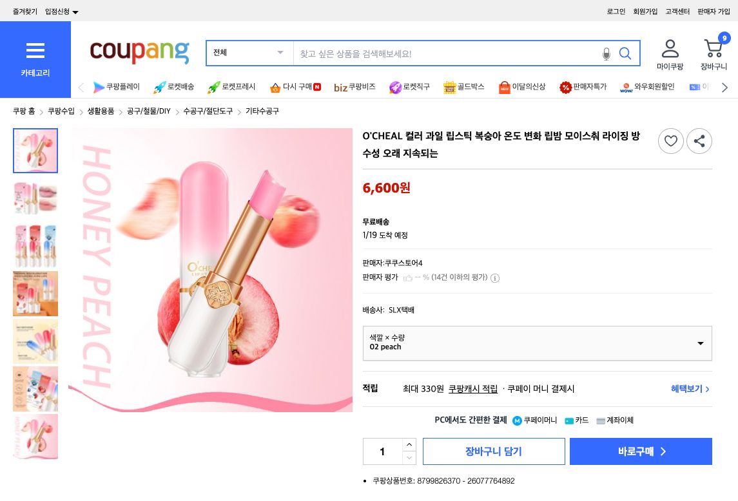The image size is (738, 501).
Task: Click the 장바구니 담기 button
Action: pyautogui.click(x=494, y=451)
